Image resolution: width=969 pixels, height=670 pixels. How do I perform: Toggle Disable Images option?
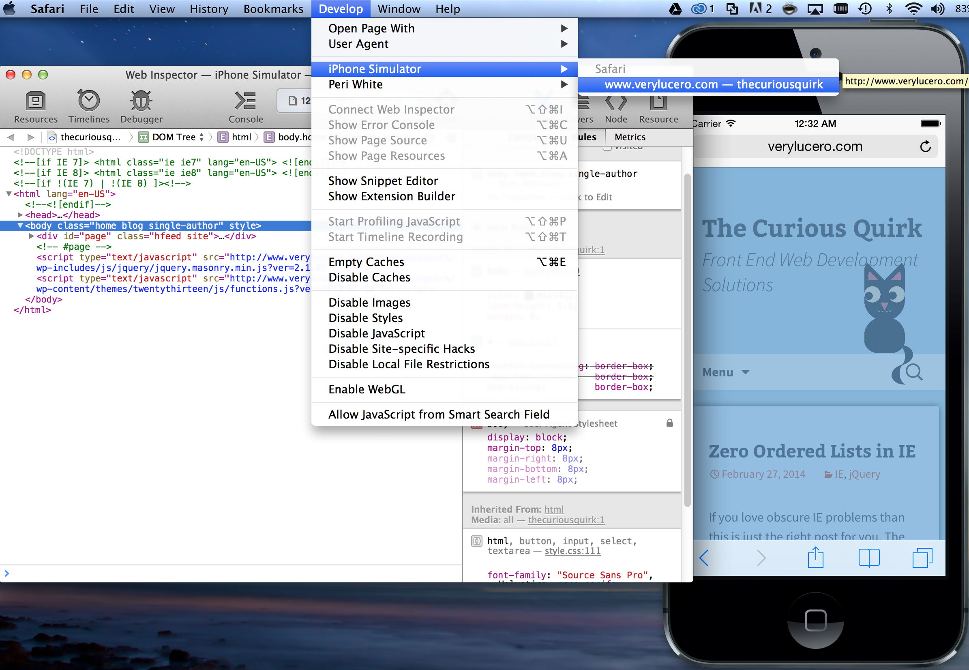point(444,303)
